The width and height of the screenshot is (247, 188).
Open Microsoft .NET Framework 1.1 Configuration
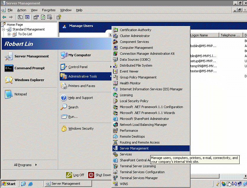(x=151, y=107)
